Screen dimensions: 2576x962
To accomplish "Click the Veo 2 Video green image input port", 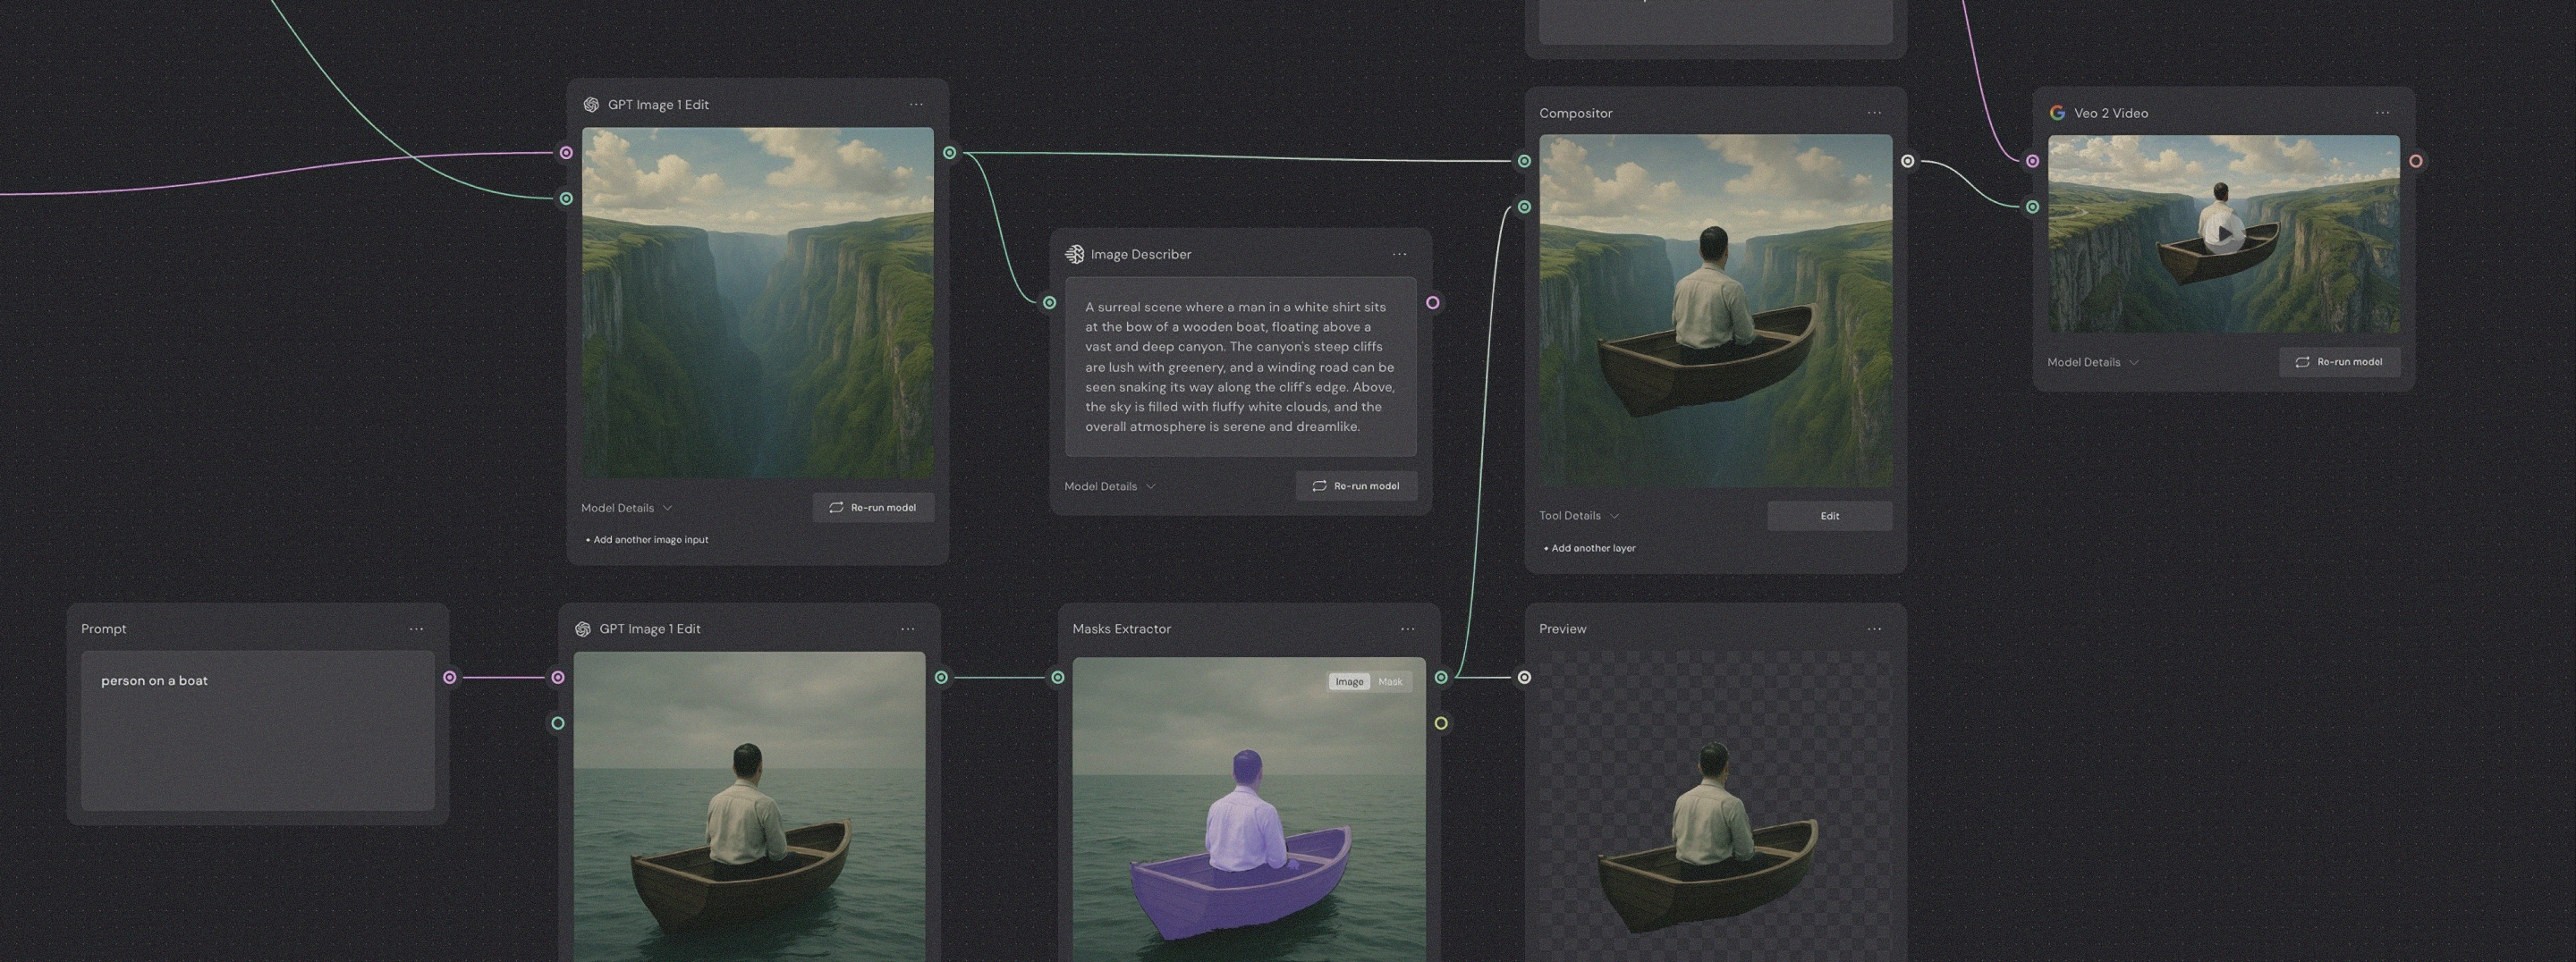I will [x=2032, y=207].
